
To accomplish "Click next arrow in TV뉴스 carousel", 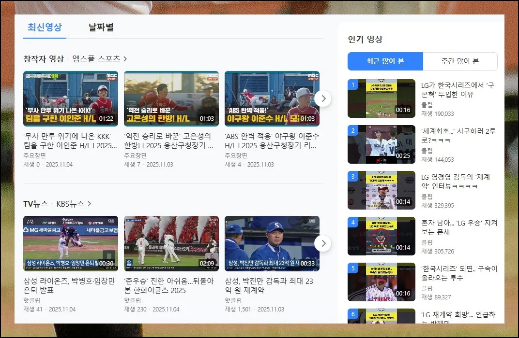I will pos(323,243).
